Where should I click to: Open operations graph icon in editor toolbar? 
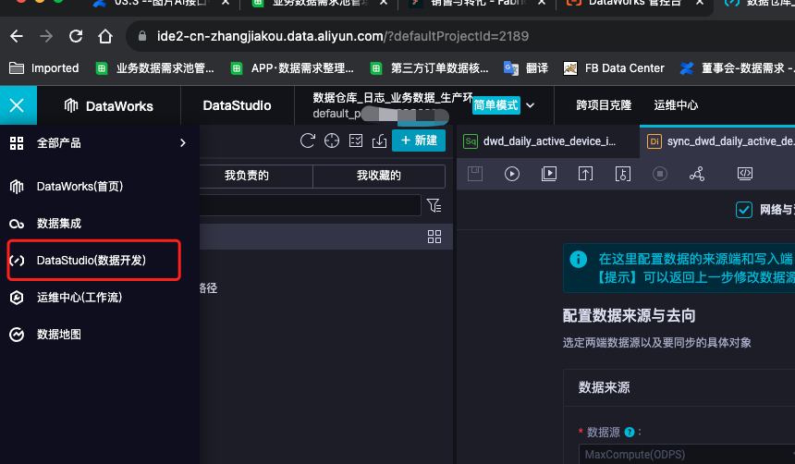697,174
